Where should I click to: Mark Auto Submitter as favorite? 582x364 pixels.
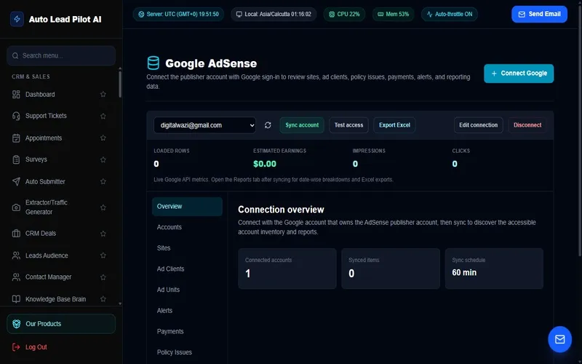coord(103,181)
